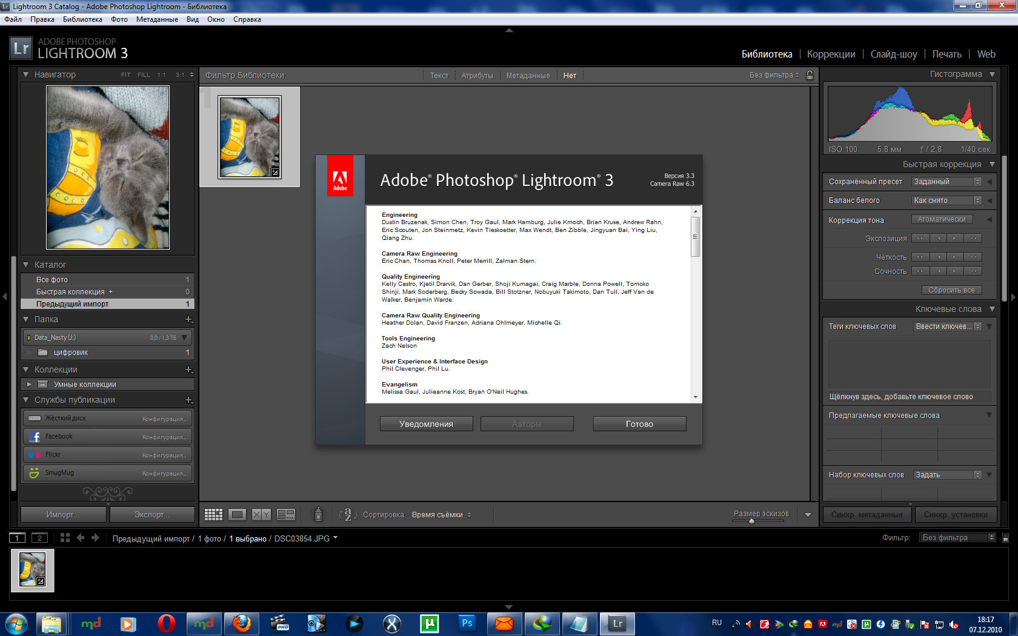Open Photoshop from the taskbar
This screenshot has width=1018, height=636.
[467, 623]
